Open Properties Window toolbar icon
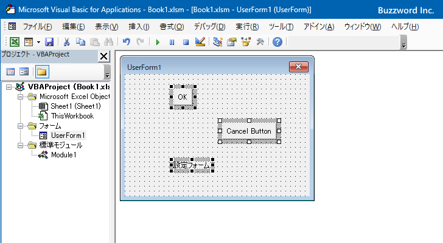The width and height of the screenshot is (443, 243). (x=232, y=42)
